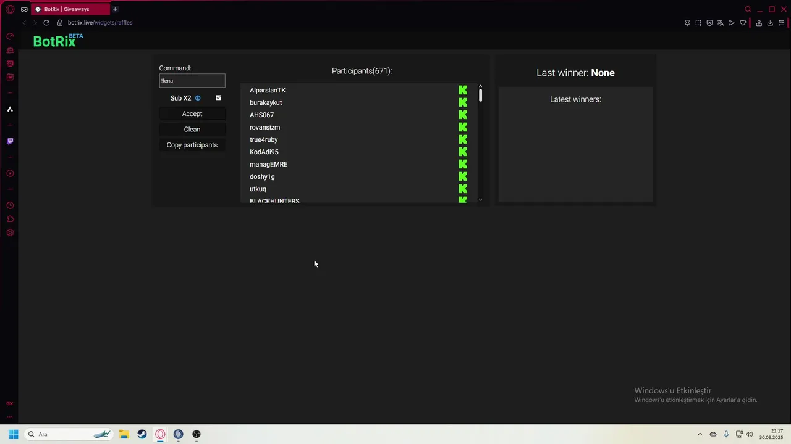
Task: Click the Kick badge beside true4ruby
Action: tap(463, 139)
